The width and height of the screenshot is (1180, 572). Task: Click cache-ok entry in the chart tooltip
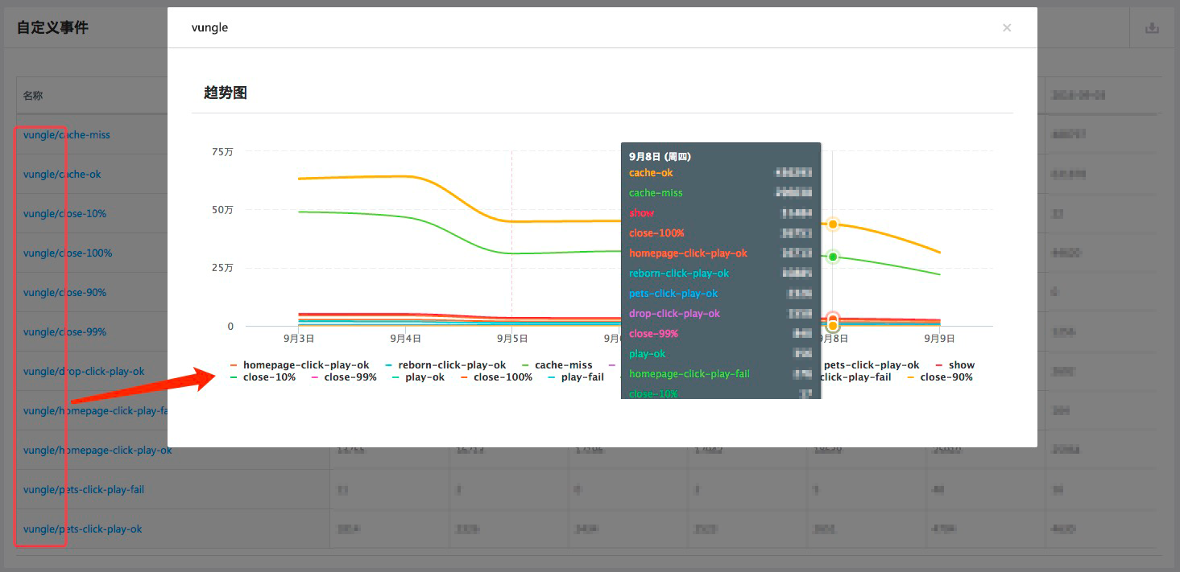point(651,173)
